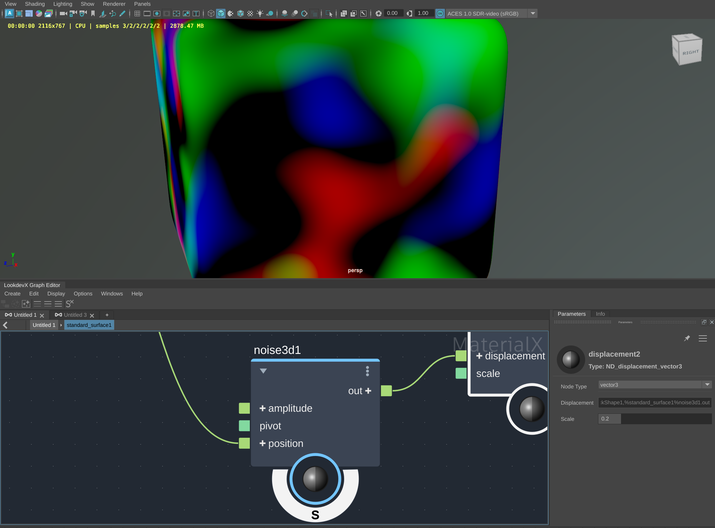Click the Untitled 1 breadcrumb
The width and height of the screenshot is (715, 528).
(x=44, y=325)
